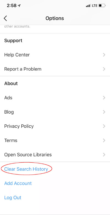Expand Report a Problem chevron arrow
Screen dimensions: 110x215
[x=104, y=69]
